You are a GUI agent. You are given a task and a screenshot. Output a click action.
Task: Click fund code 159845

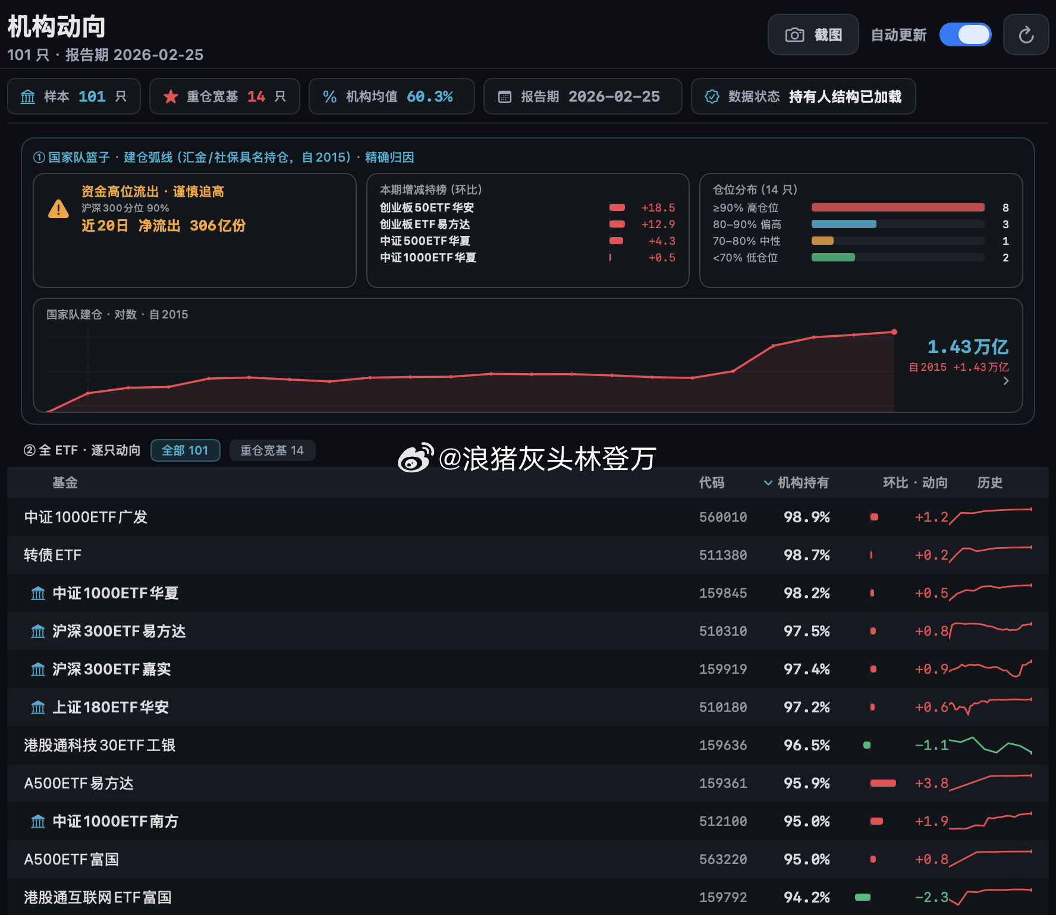(x=723, y=593)
